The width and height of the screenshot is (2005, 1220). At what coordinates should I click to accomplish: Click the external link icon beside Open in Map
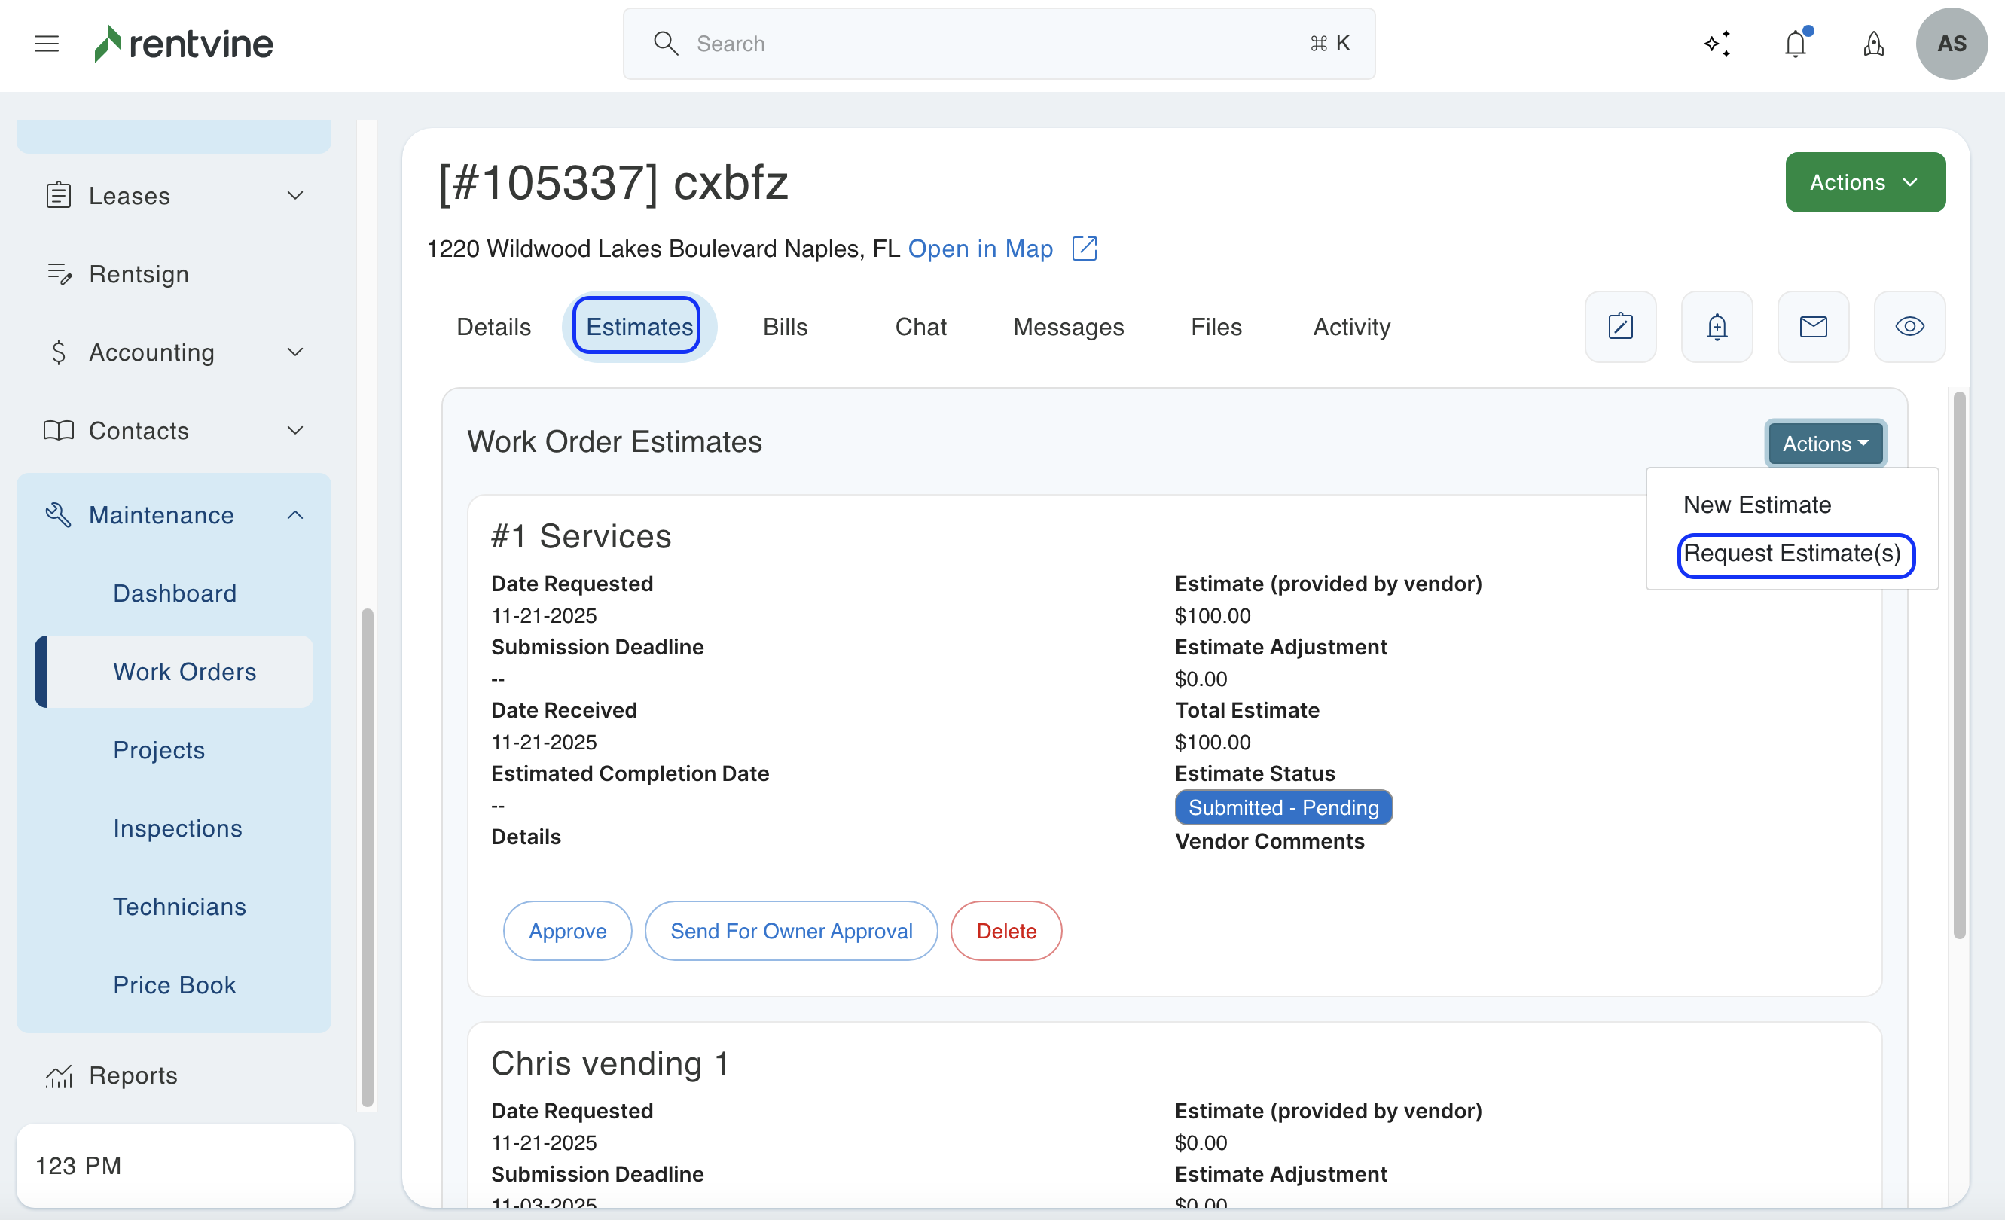click(x=1085, y=248)
